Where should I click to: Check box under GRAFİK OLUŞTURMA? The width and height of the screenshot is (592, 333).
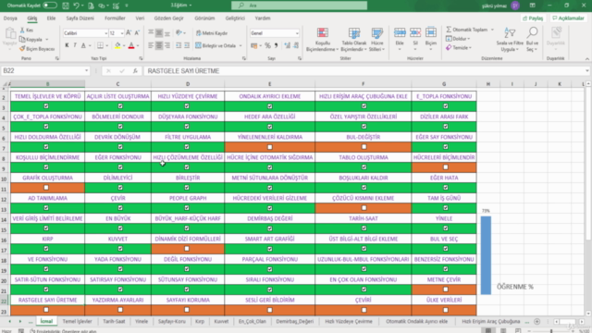(x=46, y=188)
